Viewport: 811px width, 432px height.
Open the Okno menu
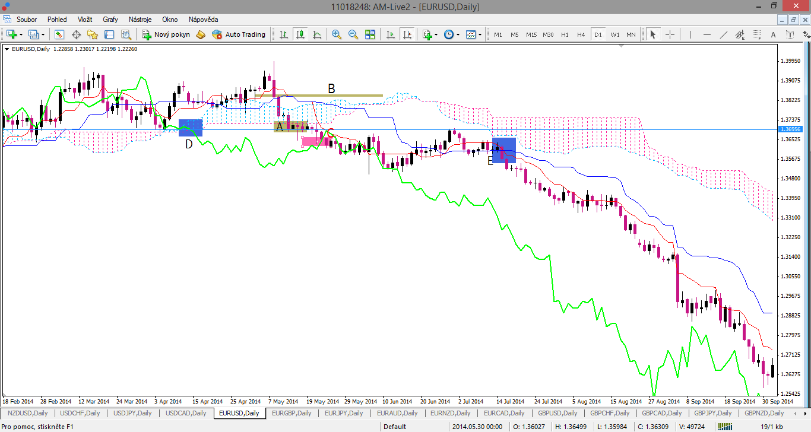pyautogui.click(x=170, y=20)
